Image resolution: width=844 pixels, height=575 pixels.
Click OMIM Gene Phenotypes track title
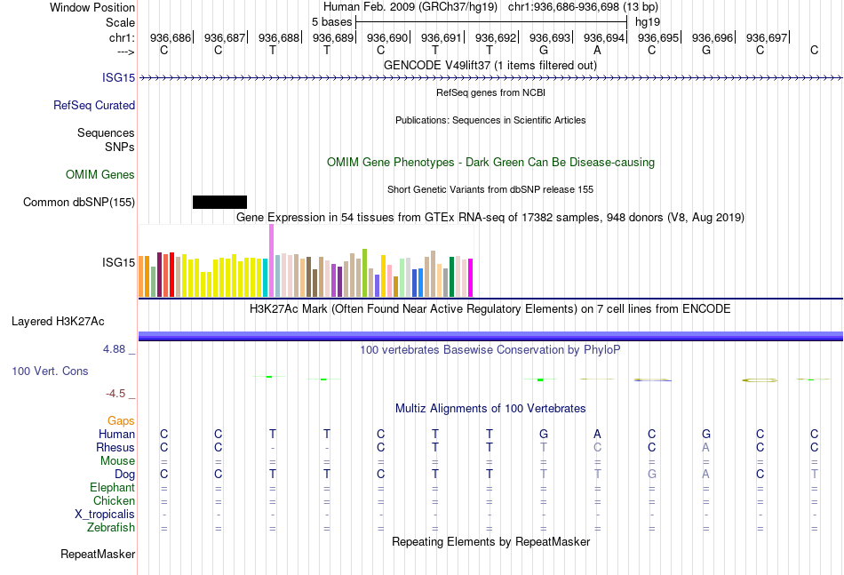click(x=491, y=163)
